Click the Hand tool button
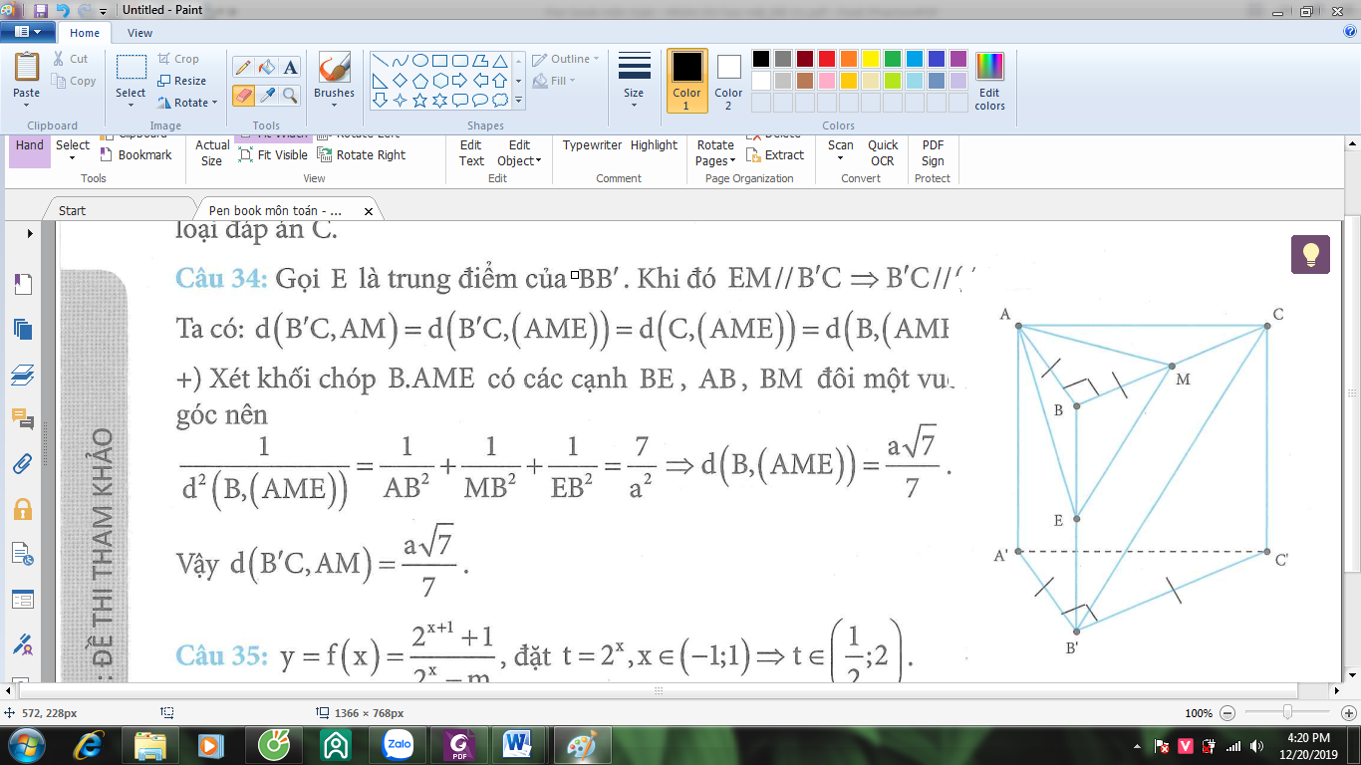The height and width of the screenshot is (765, 1361). [30, 151]
